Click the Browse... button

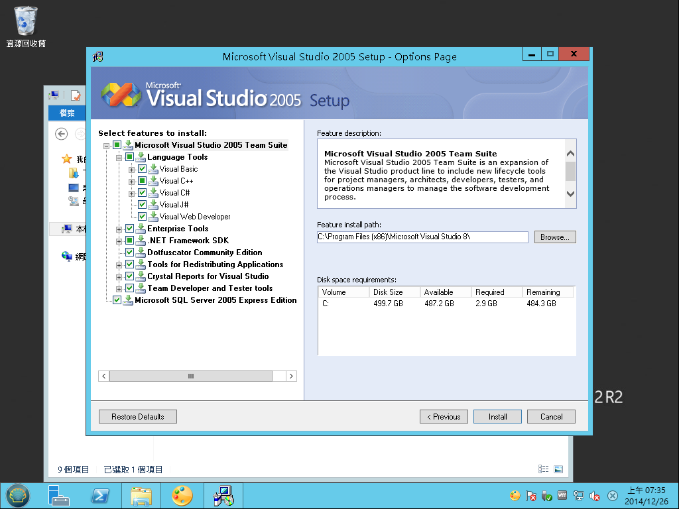click(x=555, y=237)
